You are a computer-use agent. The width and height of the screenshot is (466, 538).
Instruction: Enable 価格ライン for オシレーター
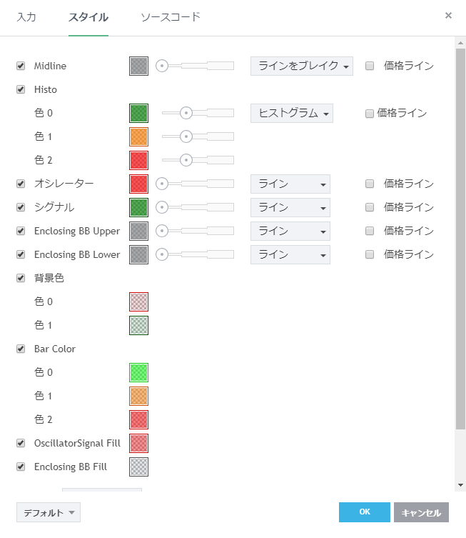tap(370, 184)
